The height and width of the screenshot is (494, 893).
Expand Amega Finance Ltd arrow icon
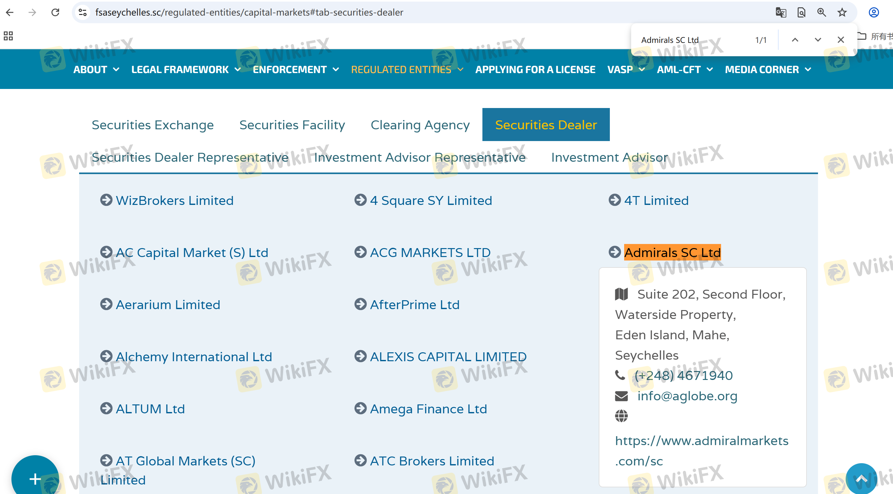tap(360, 409)
